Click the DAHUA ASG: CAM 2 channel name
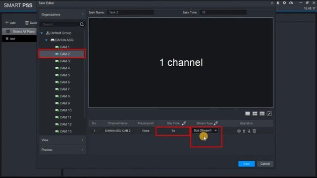Image resolution: width=317 pixels, height=178 pixels. pos(118,131)
